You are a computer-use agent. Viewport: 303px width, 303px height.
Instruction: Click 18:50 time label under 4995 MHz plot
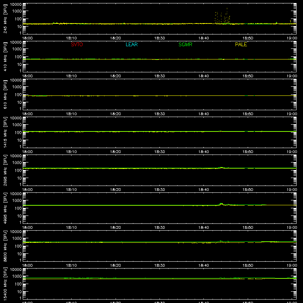coord(248,228)
